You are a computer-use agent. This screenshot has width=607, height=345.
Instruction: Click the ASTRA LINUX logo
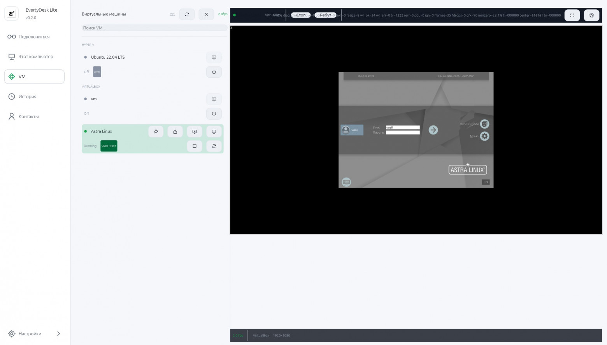coord(468,169)
